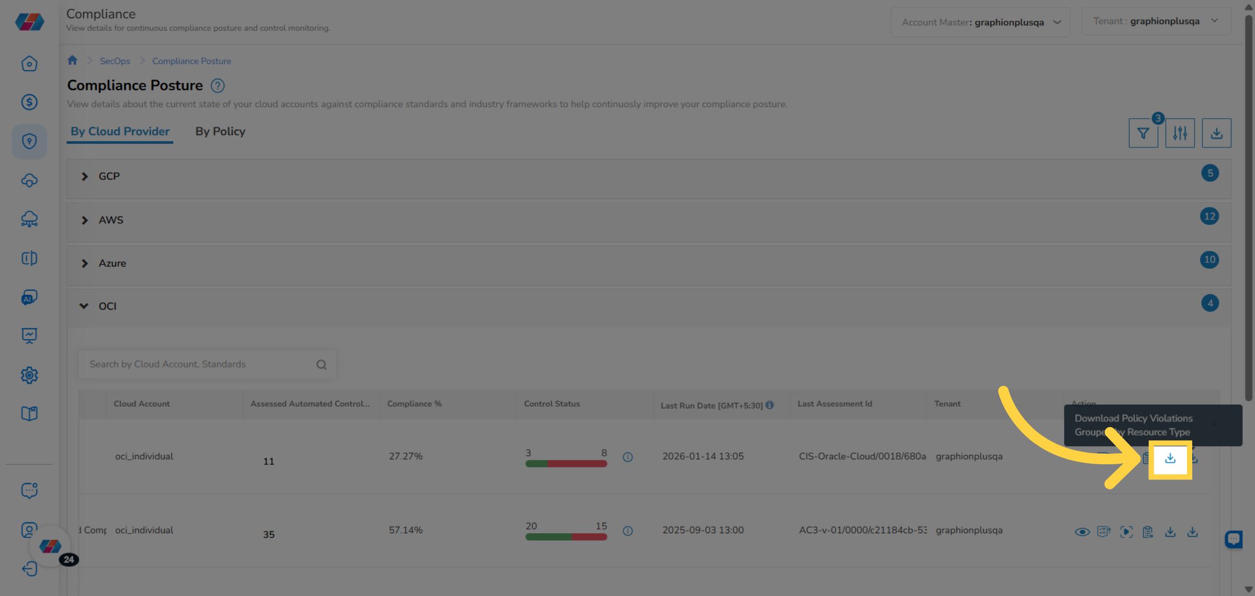1255x596 pixels.
Task: Click the AI assistant icon in sidebar
Action: (x=29, y=297)
